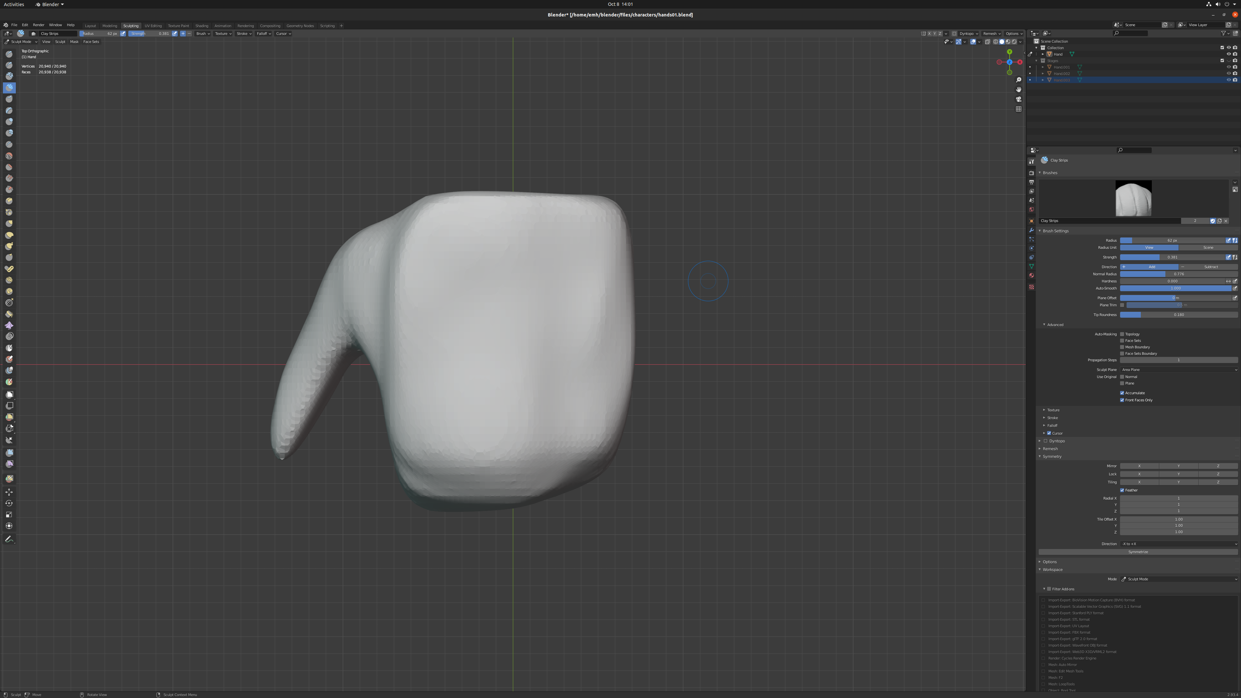
Task: Open the Material properties tab icon
Action: click(x=1032, y=276)
